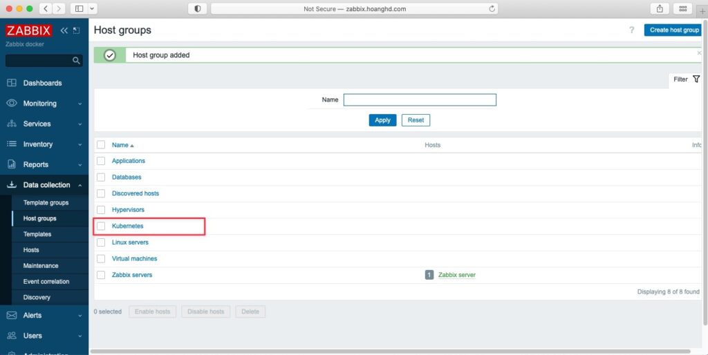The image size is (708, 355).
Task: Open help with the question mark icon
Action: (x=632, y=30)
